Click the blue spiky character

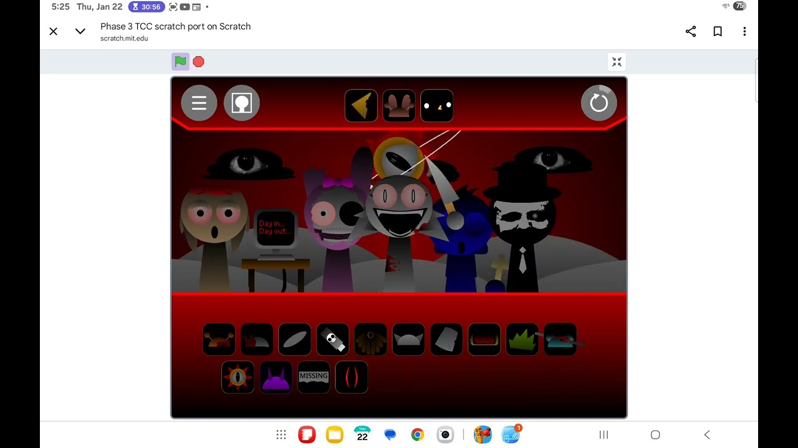tap(463, 240)
